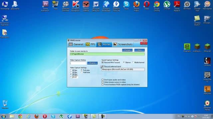Screen dimensions: 213x119
Task: Click Change button for movies folder
Action: (x=127, y=50)
